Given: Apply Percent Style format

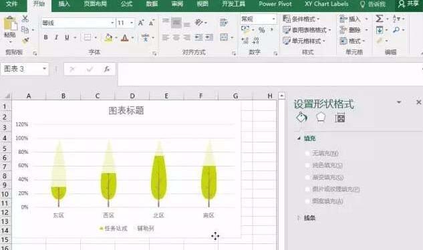Looking at the screenshot, I should point(261,30).
